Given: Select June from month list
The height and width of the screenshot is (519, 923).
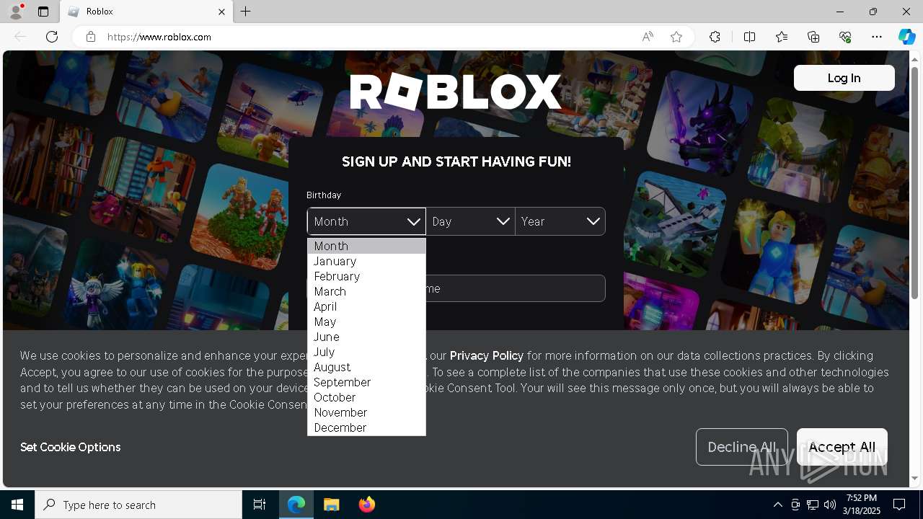Looking at the screenshot, I should click(x=366, y=337).
